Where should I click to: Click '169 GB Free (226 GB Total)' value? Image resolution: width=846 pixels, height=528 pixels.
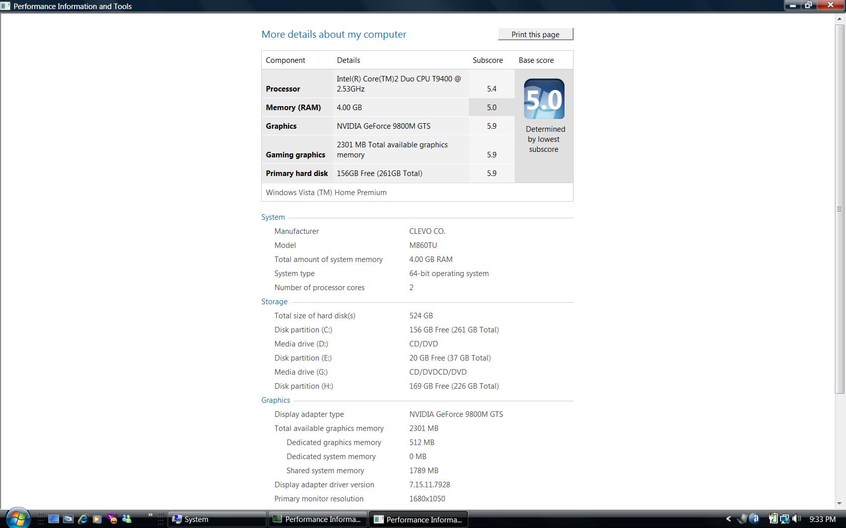[x=454, y=386]
